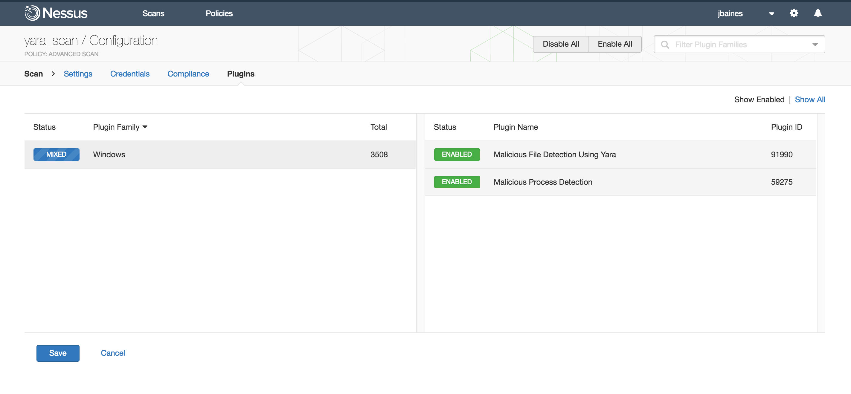Expand the Filter Plugin Families dropdown arrow
This screenshot has width=851, height=394.
pos(815,45)
